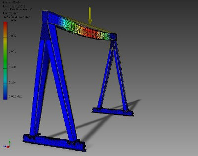This screenshot has width=198, height=156.
Task: Select the blue Z axis on the triad
Action: [5, 146]
